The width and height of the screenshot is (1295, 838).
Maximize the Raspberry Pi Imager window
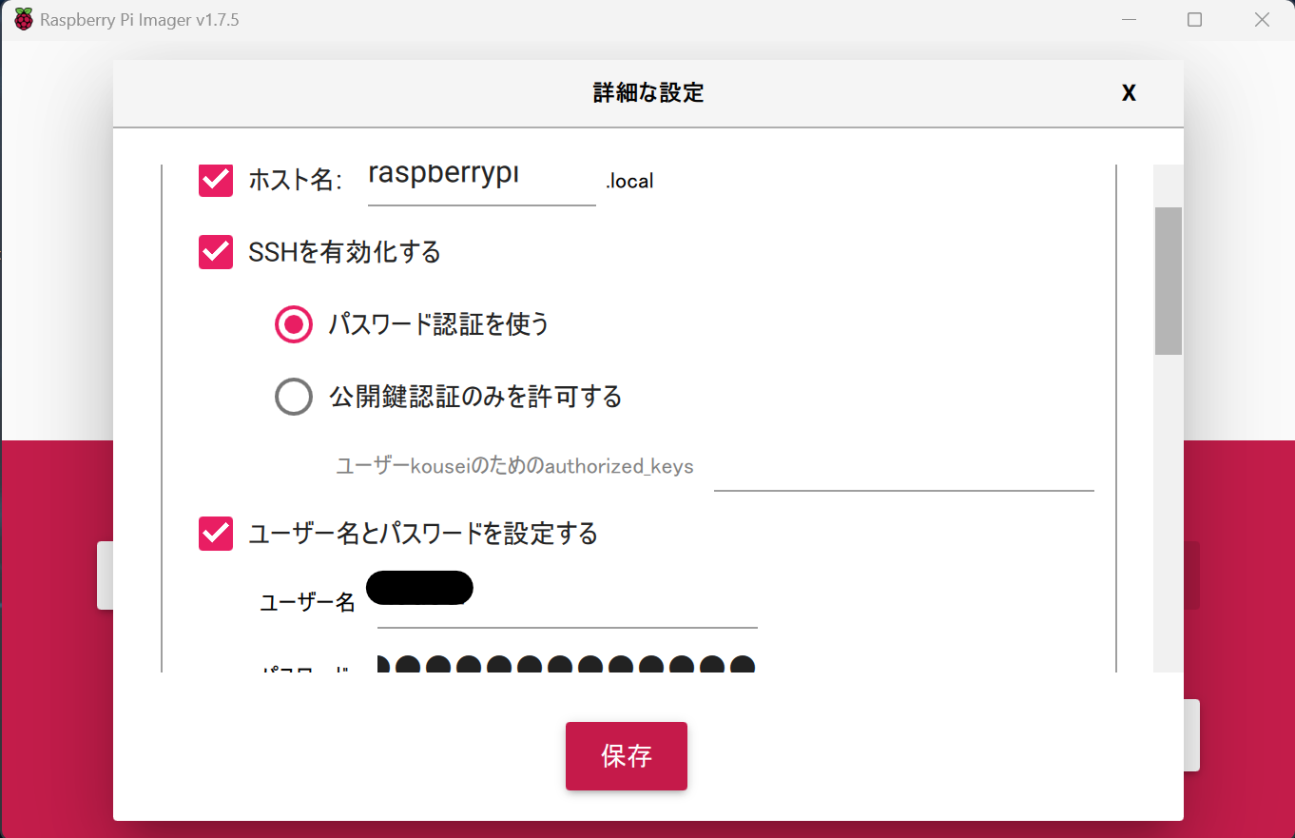point(1194,19)
